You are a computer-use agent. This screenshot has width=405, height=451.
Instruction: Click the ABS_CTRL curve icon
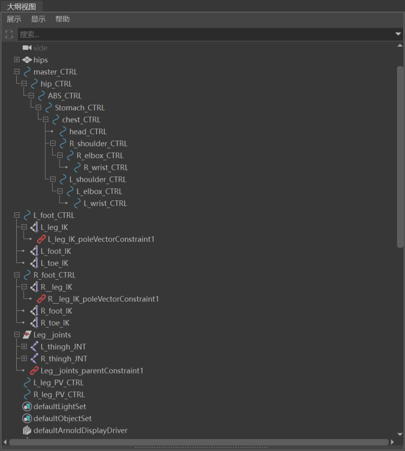pos(41,96)
